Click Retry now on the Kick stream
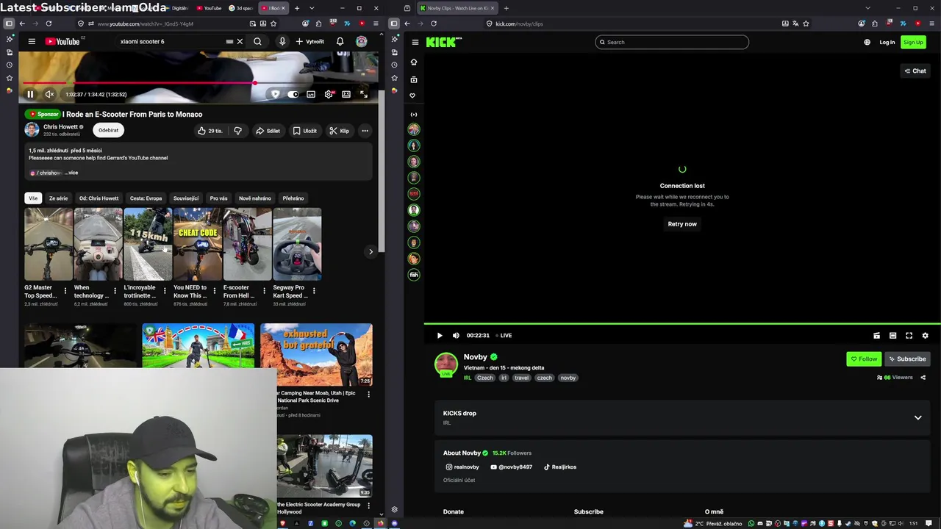This screenshot has width=941, height=529. [682, 224]
